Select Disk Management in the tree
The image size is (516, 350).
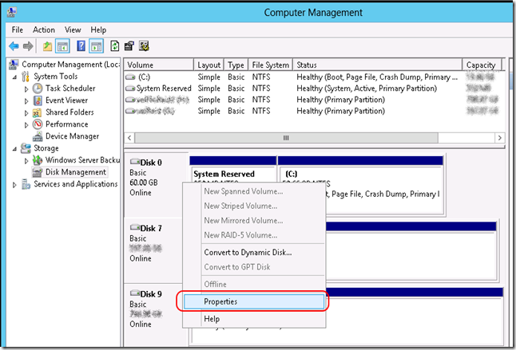point(76,172)
